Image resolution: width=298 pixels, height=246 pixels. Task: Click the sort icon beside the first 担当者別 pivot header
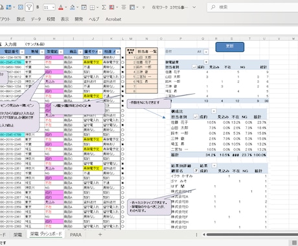click(x=194, y=67)
